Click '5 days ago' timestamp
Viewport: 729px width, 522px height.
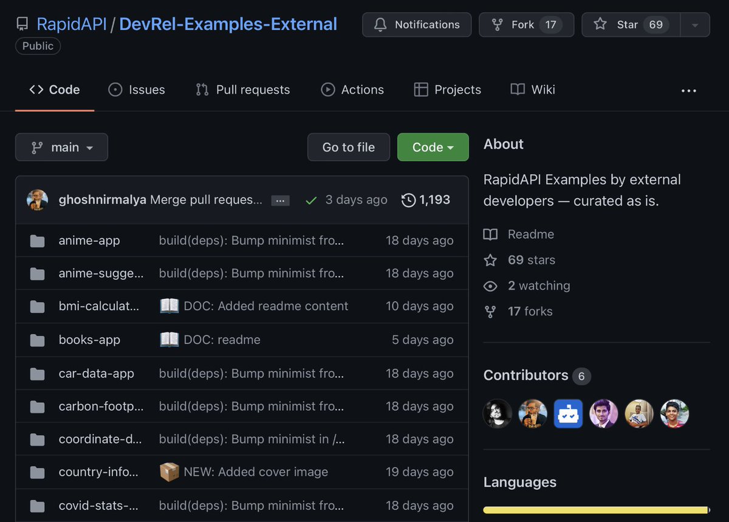(x=422, y=340)
